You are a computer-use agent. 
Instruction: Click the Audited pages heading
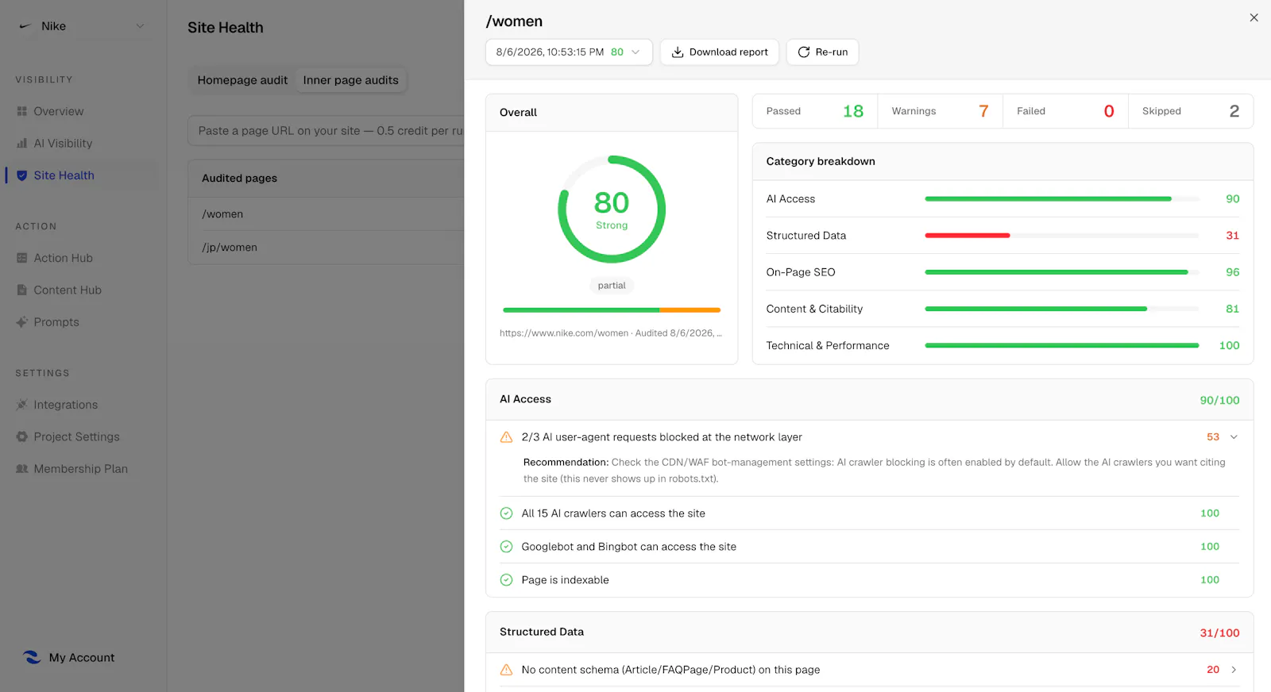(x=239, y=179)
